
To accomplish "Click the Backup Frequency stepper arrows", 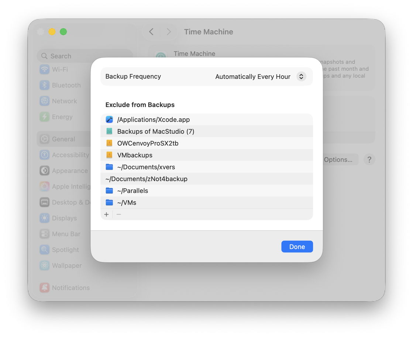I will coord(301,77).
